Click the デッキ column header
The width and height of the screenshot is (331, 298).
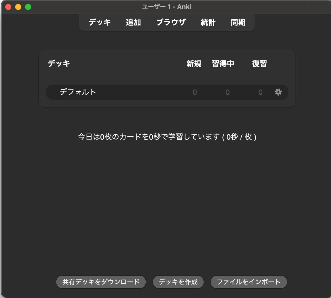[59, 63]
